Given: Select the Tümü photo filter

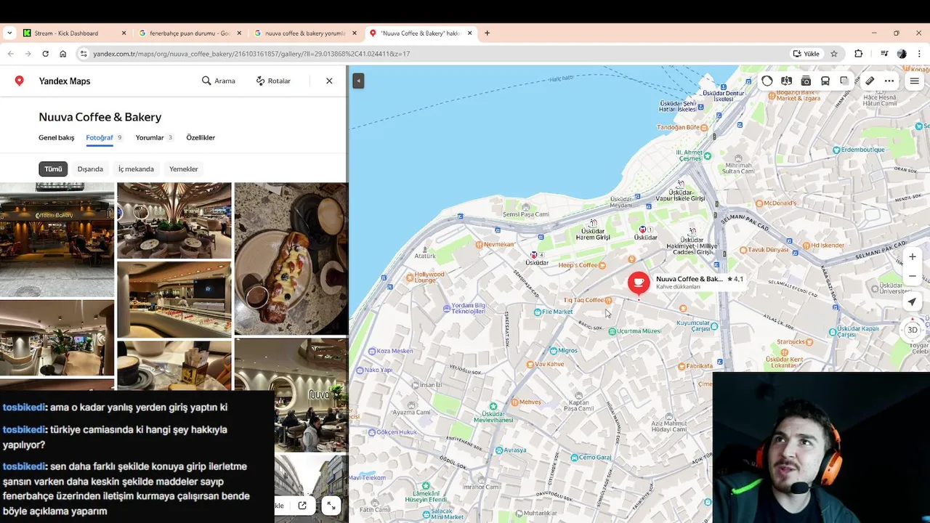Looking at the screenshot, I should [53, 169].
